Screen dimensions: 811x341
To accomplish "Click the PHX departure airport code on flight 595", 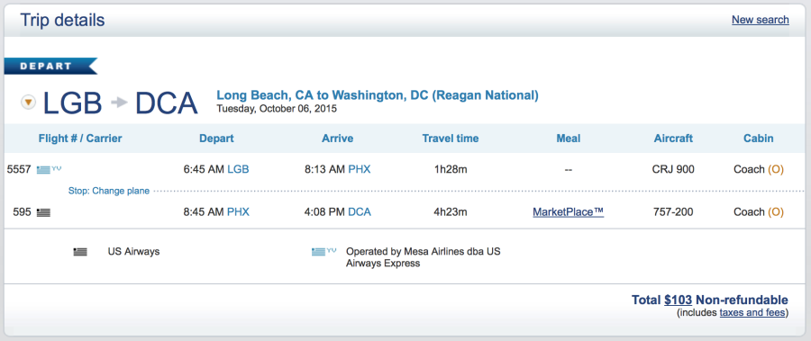I will tap(238, 211).
